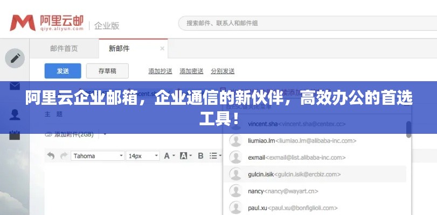Click the 分别发送 send separately link

223,71
